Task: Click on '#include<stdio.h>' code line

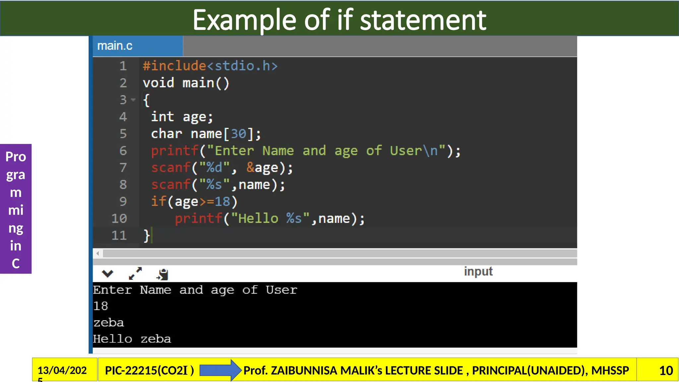Action: click(210, 66)
